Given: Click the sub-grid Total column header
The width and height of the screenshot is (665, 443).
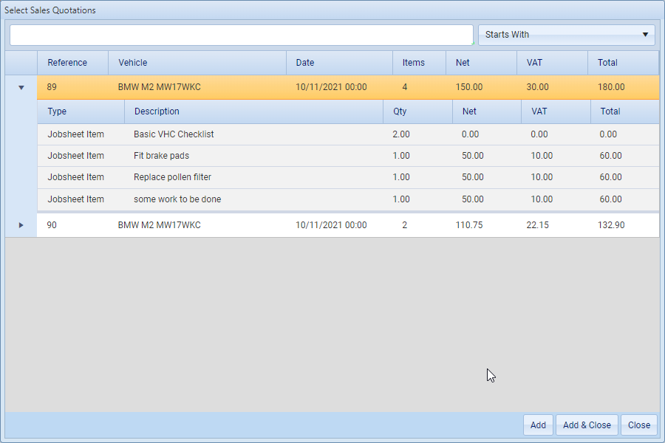Looking at the screenshot, I should [x=624, y=111].
